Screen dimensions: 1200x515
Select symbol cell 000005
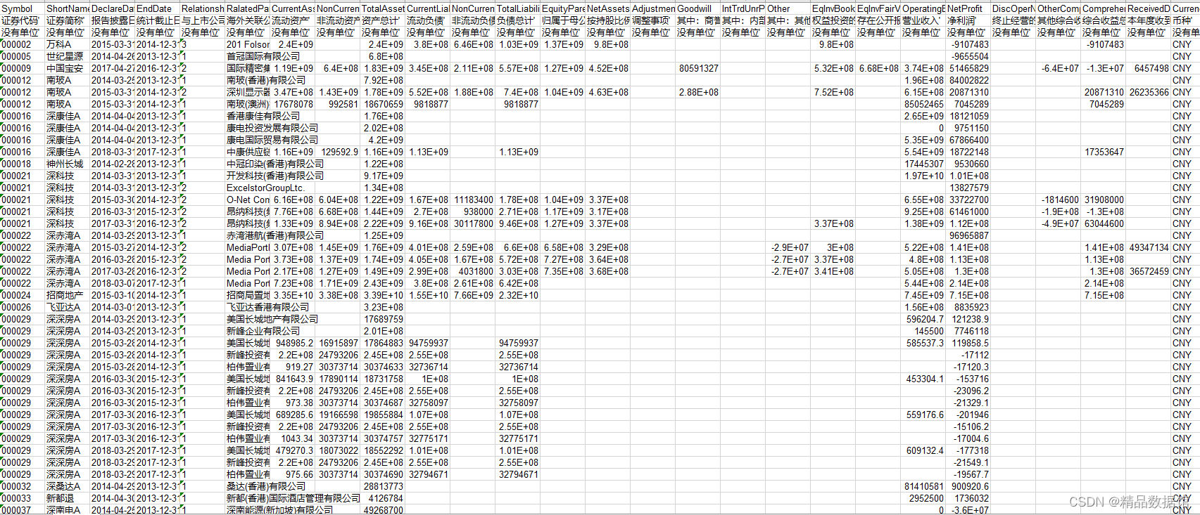pos(23,56)
